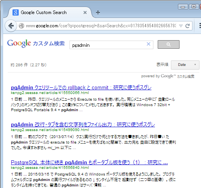Open PostgreSQL 本体に続き pgAdmin result link
Image resolution: width=201 pixels, height=188 pixels.
pyautogui.click(x=89, y=162)
